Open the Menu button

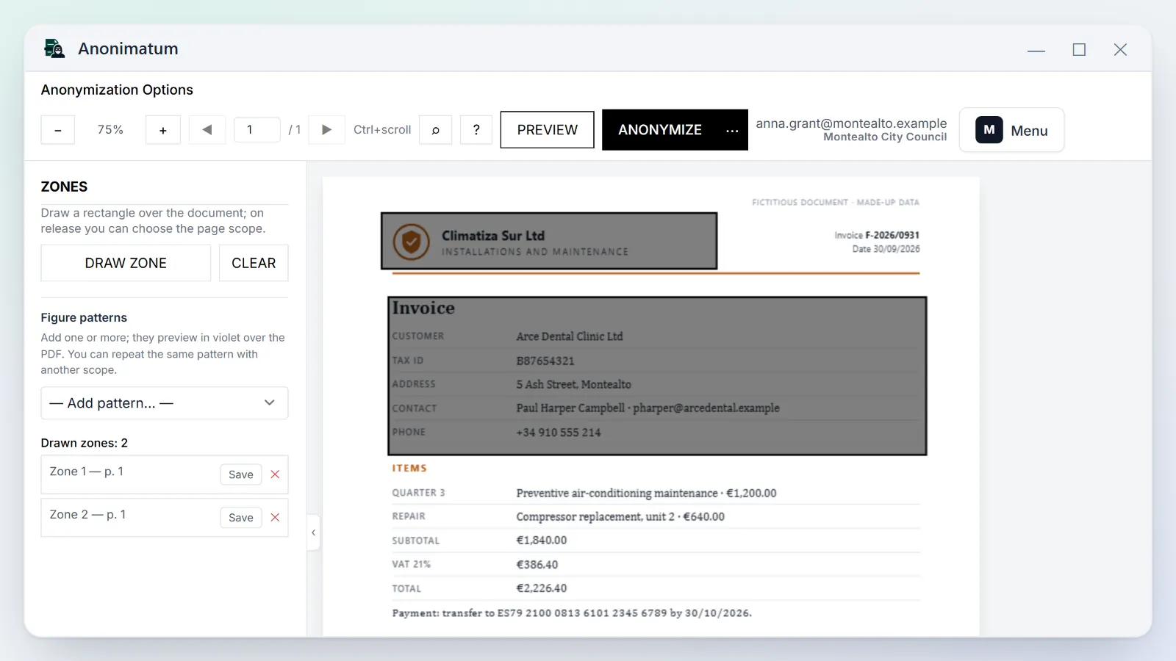[x=1011, y=130]
